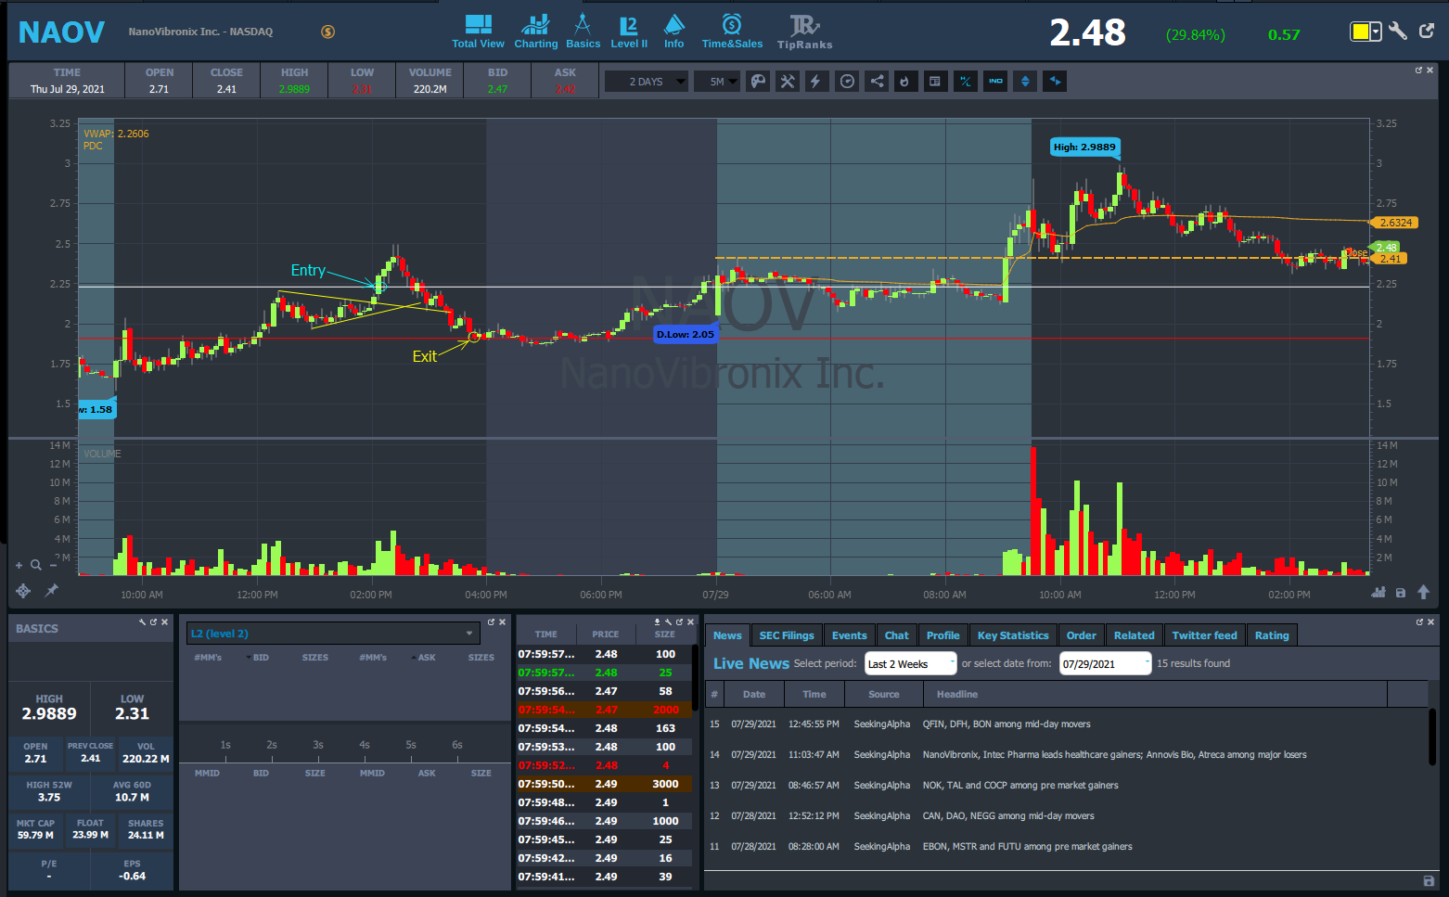The height and width of the screenshot is (897, 1449).
Task: Toggle the flame hot-list chart button
Action: point(904,82)
